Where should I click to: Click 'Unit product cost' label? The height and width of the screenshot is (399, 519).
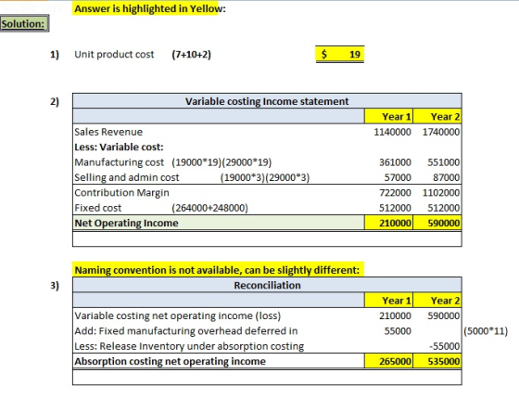[x=114, y=55]
